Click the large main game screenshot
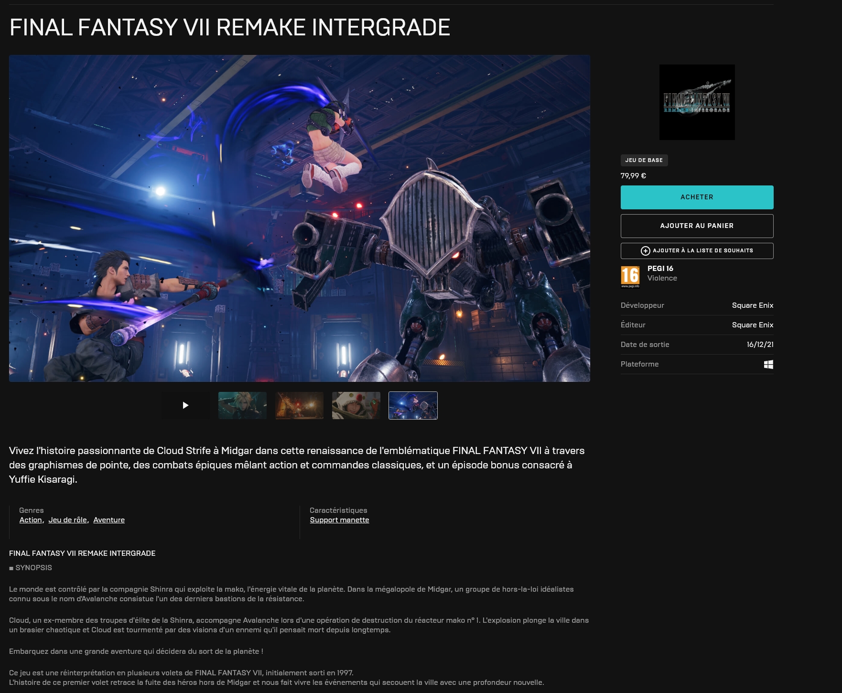This screenshot has height=693, width=842. click(x=299, y=218)
